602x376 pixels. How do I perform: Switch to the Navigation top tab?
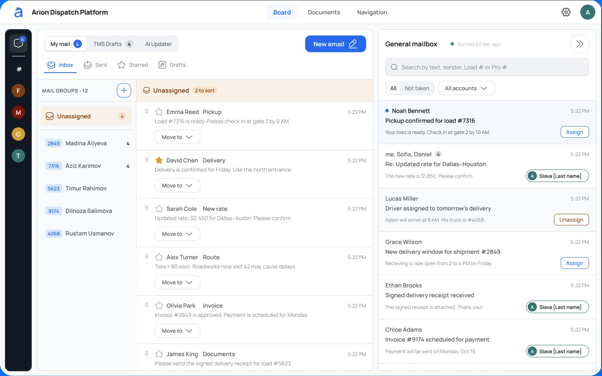[x=372, y=12]
